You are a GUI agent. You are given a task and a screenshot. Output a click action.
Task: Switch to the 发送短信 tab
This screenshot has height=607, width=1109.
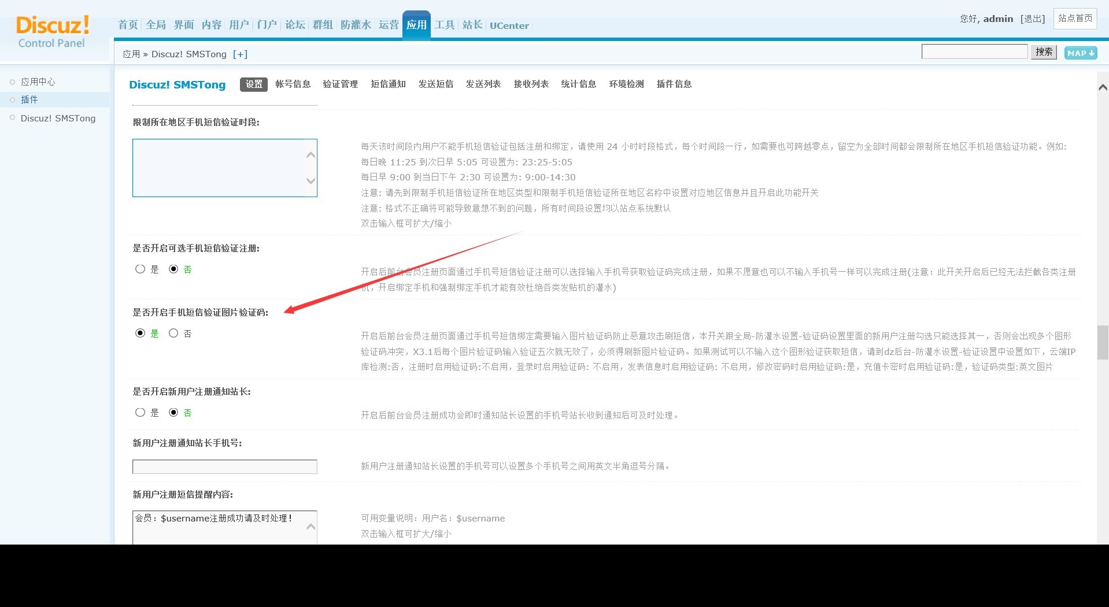435,84
